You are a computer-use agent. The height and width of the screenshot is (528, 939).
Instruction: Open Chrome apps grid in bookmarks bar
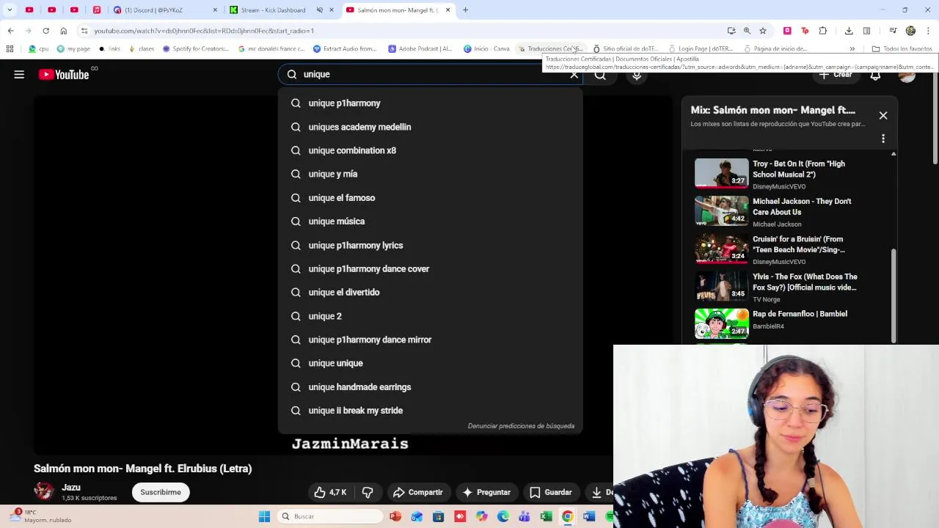[x=10, y=49]
